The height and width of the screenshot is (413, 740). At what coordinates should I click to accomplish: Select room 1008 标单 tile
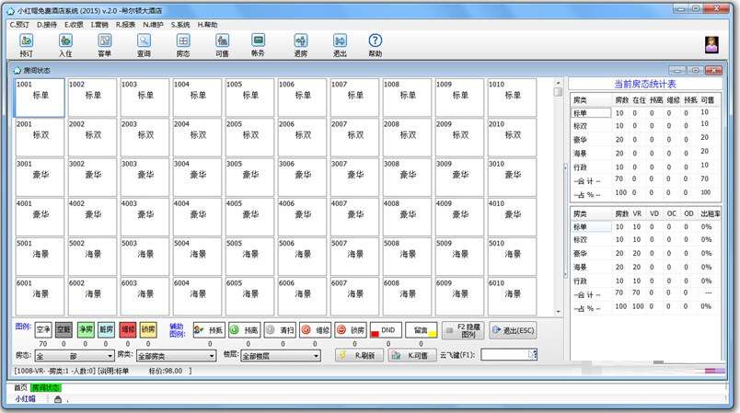405,97
